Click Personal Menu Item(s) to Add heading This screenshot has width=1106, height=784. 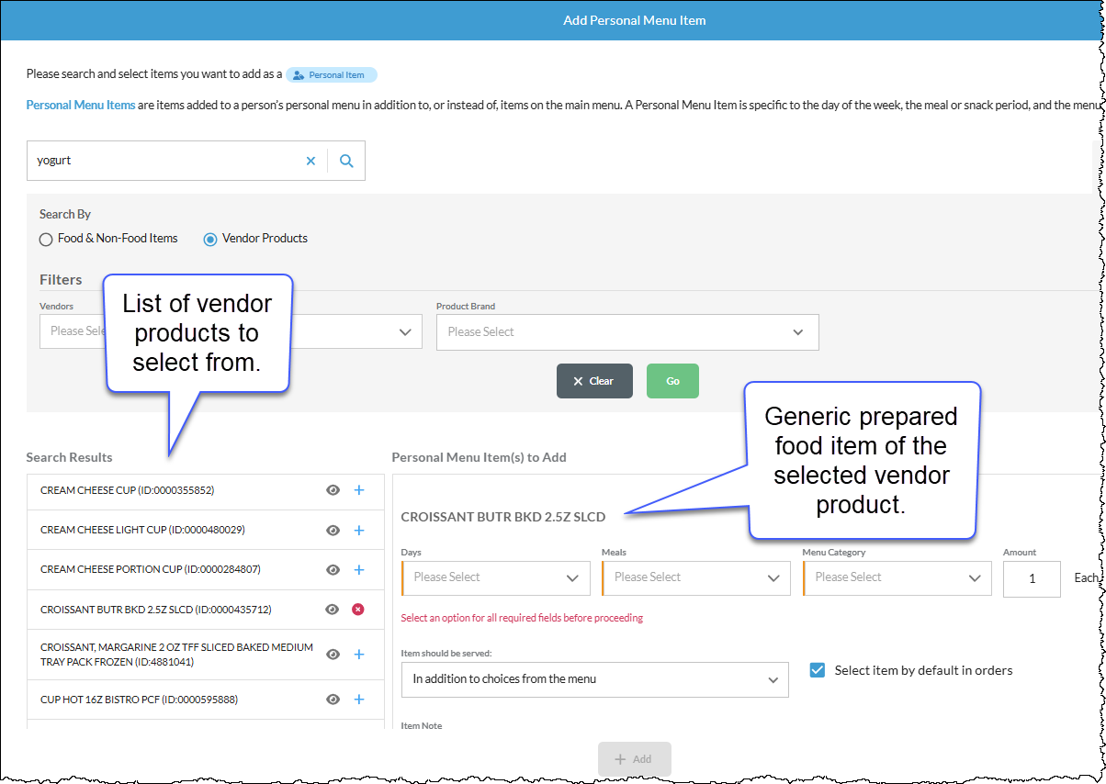pos(479,457)
